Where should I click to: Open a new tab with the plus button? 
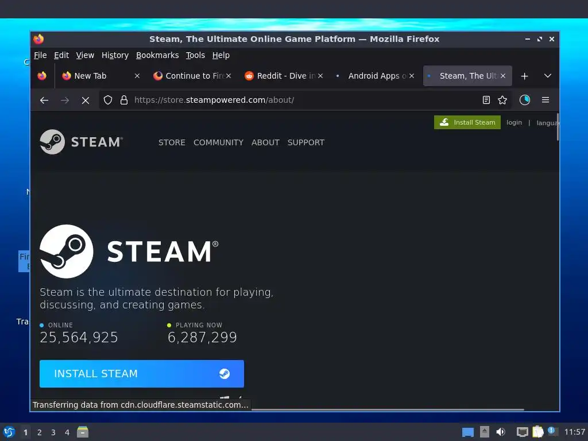coord(524,76)
